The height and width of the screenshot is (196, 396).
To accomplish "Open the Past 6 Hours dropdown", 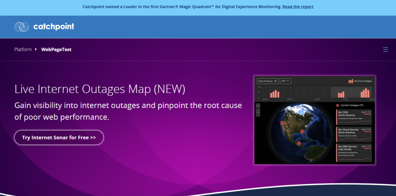I will [267, 81].
